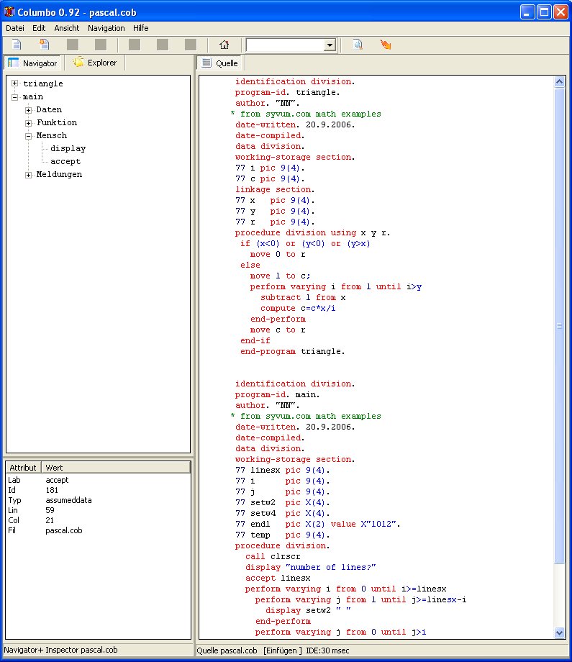Expand the Funktion tree node
This screenshot has height=662, width=572.
29,122
